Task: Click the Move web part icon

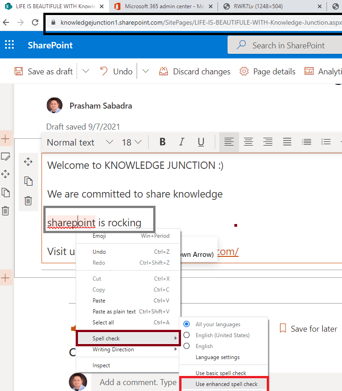Action: click(x=28, y=162)
